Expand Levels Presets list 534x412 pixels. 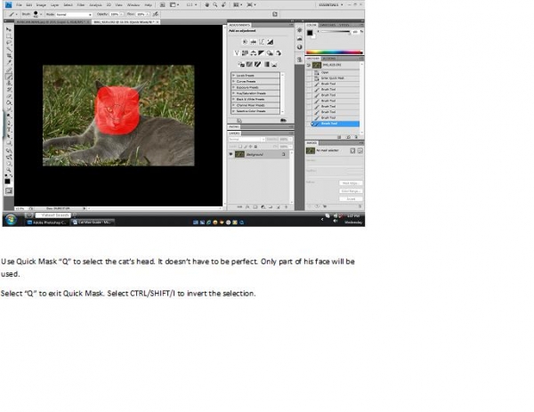tap(233, 76)
